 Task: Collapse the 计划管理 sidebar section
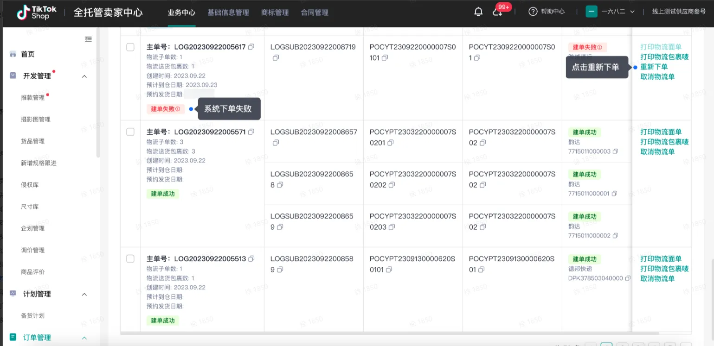tap(84, 295)
